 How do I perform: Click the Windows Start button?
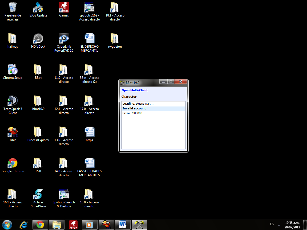coord(7,225)
